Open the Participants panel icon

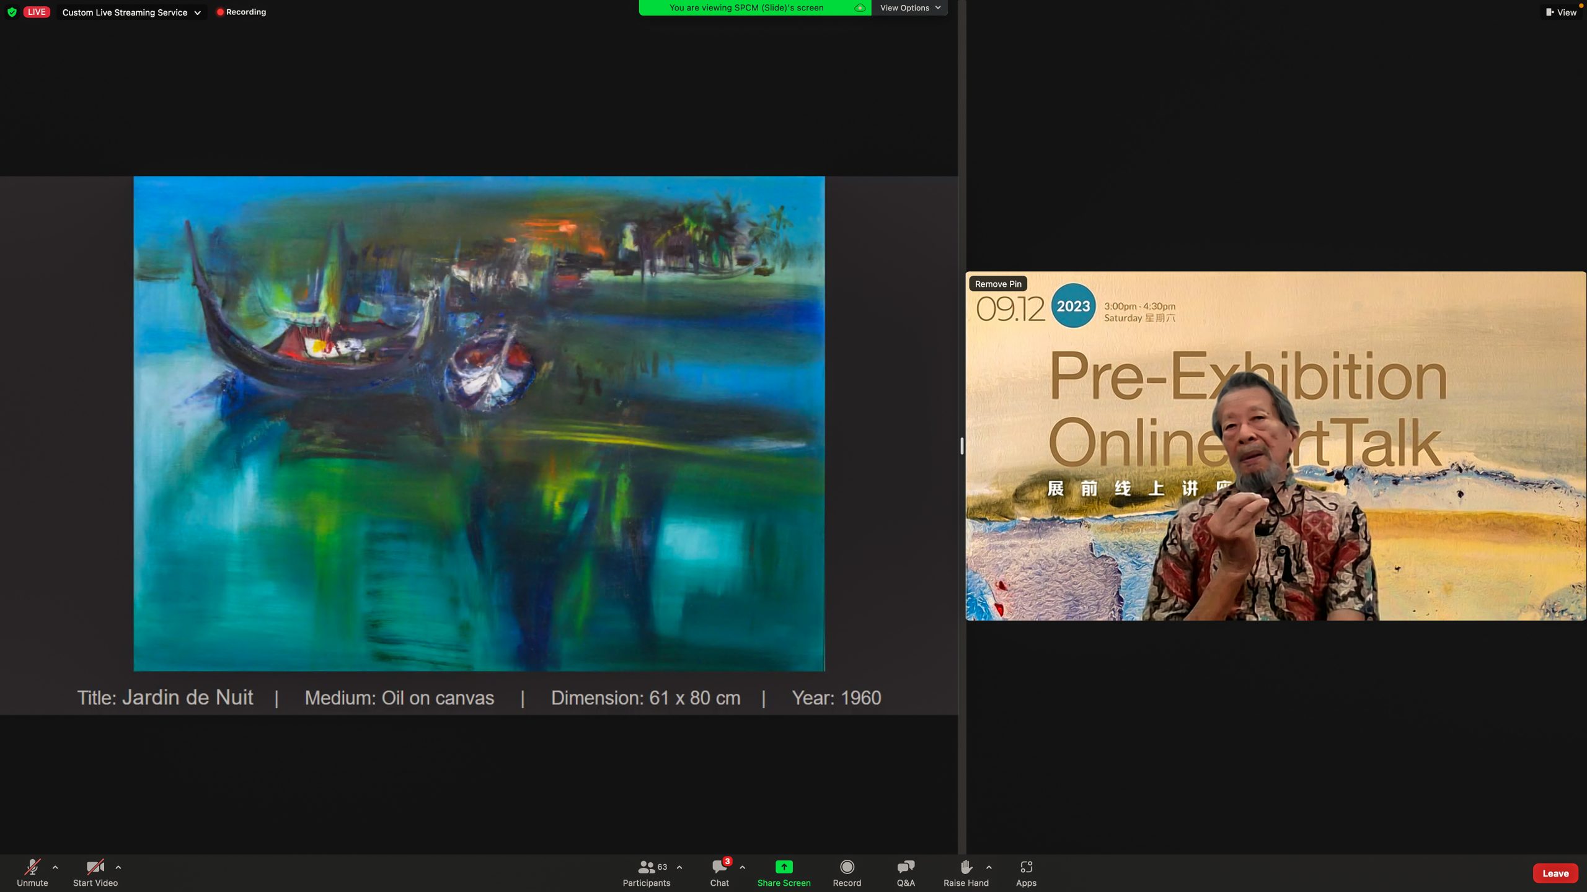pyautogui.click(x=647, y=867)
